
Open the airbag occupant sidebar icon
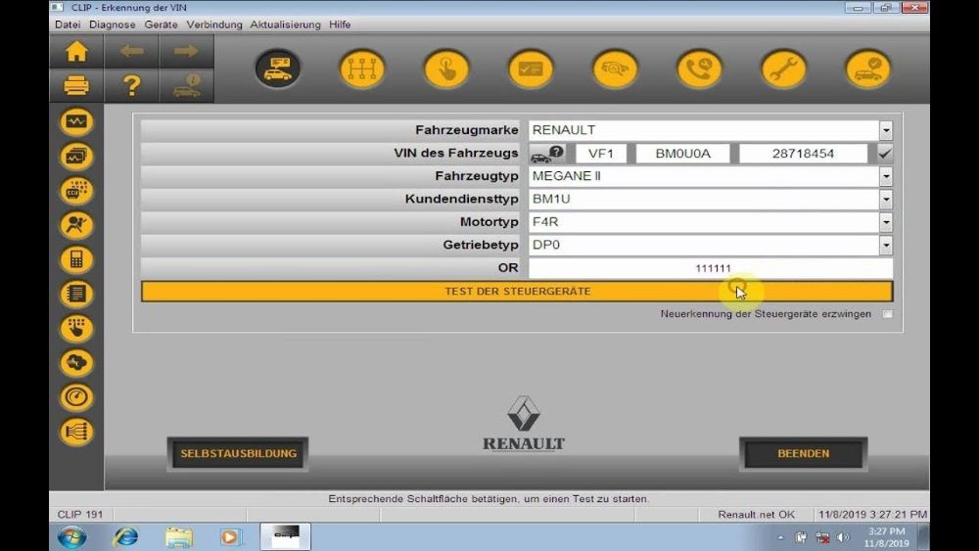coord(76,225)
